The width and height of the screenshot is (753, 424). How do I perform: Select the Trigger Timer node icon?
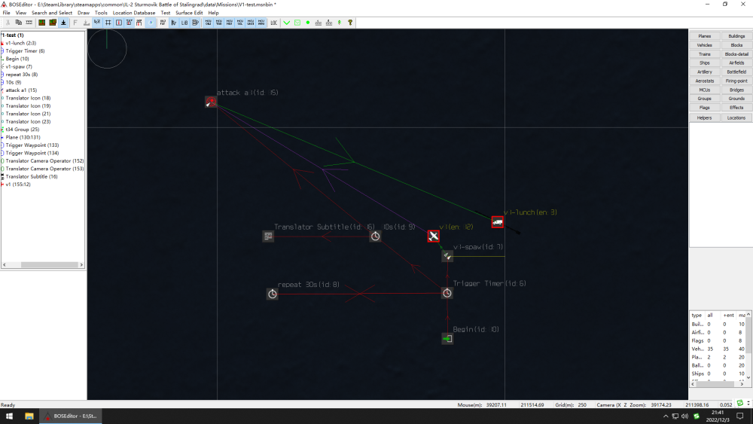(447, 293)
